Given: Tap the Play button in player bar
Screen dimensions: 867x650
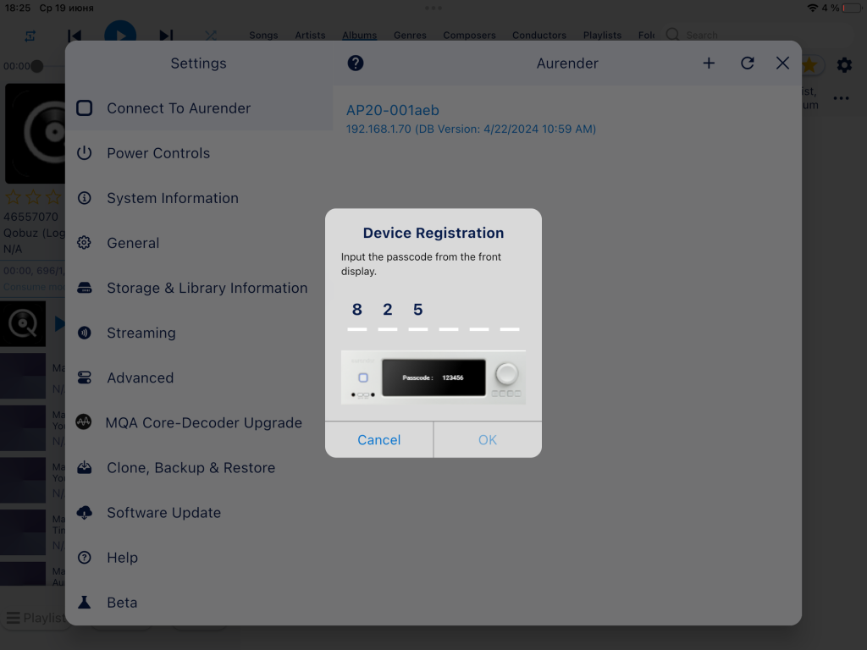Looking at the screenshot, I should [x=120, y=34].
